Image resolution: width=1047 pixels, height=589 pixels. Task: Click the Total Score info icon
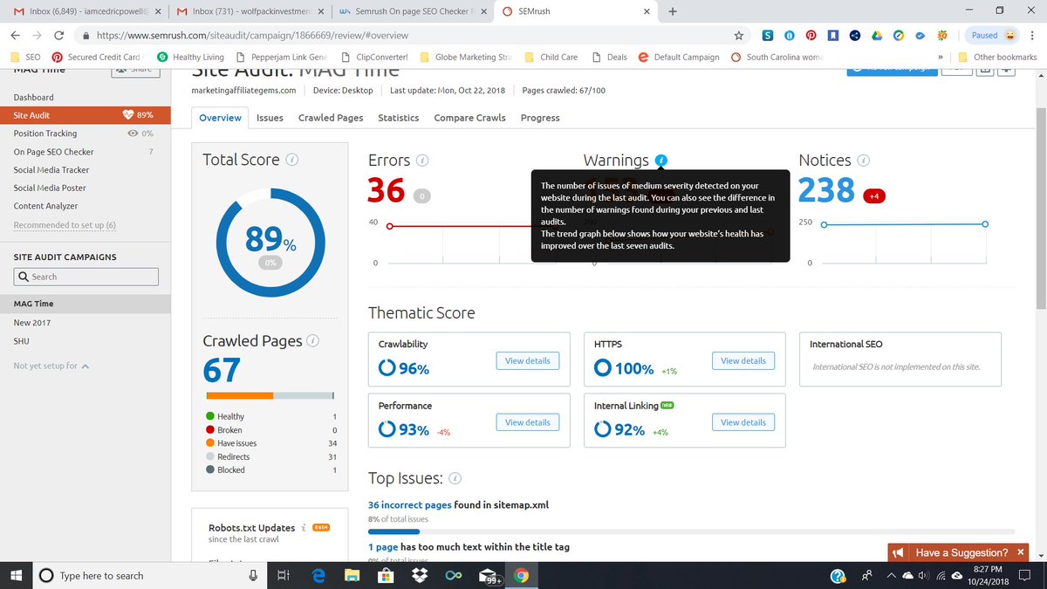pos(293,160)
